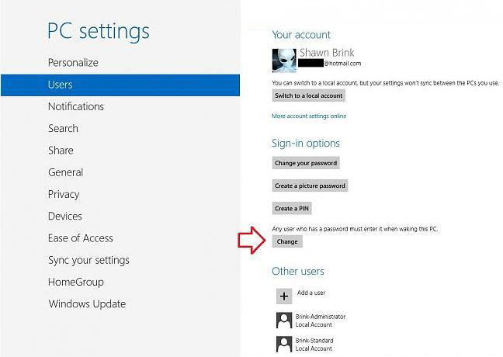Image resolution: width=503 pixels, height=357 pixels.
Task: Open the Notifications settings category
Action: [x=76, y=106]
